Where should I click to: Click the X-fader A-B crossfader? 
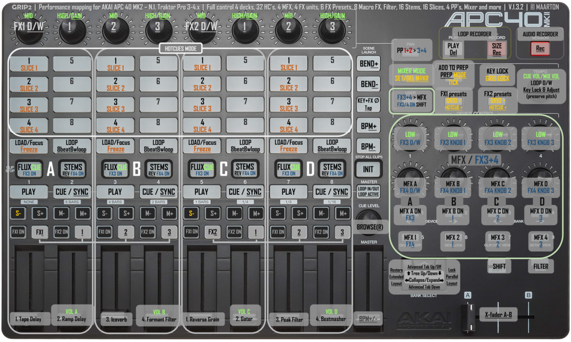(498, 314)
